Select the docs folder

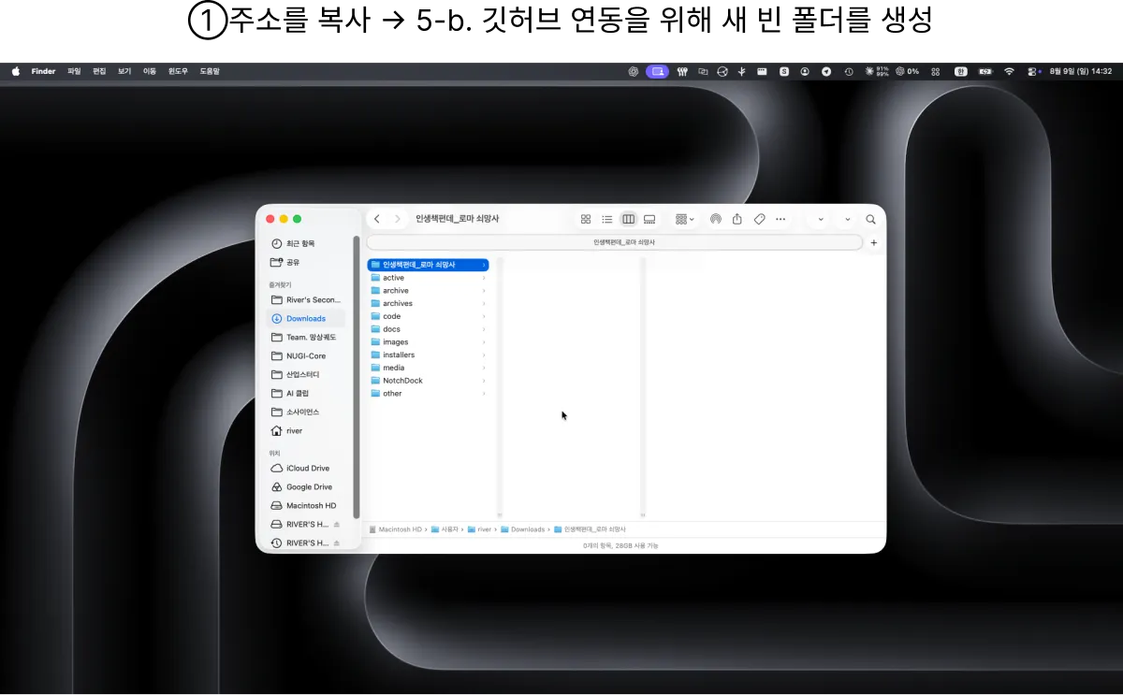pyautogui.click(x=428, y=329)
